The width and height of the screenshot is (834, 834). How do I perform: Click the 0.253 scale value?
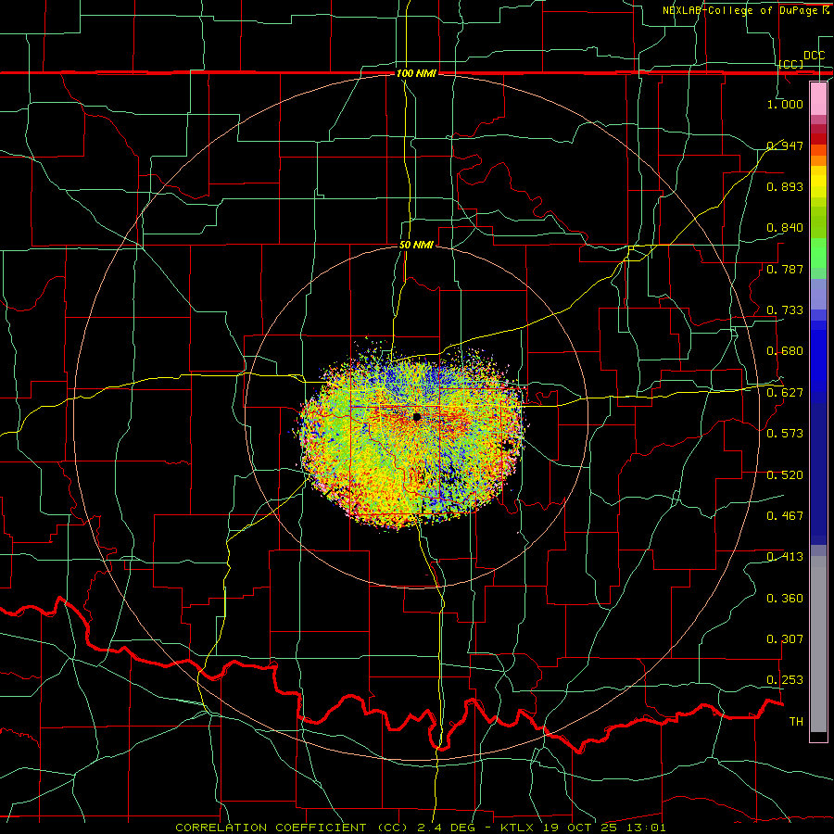click(x=785, y=680)
